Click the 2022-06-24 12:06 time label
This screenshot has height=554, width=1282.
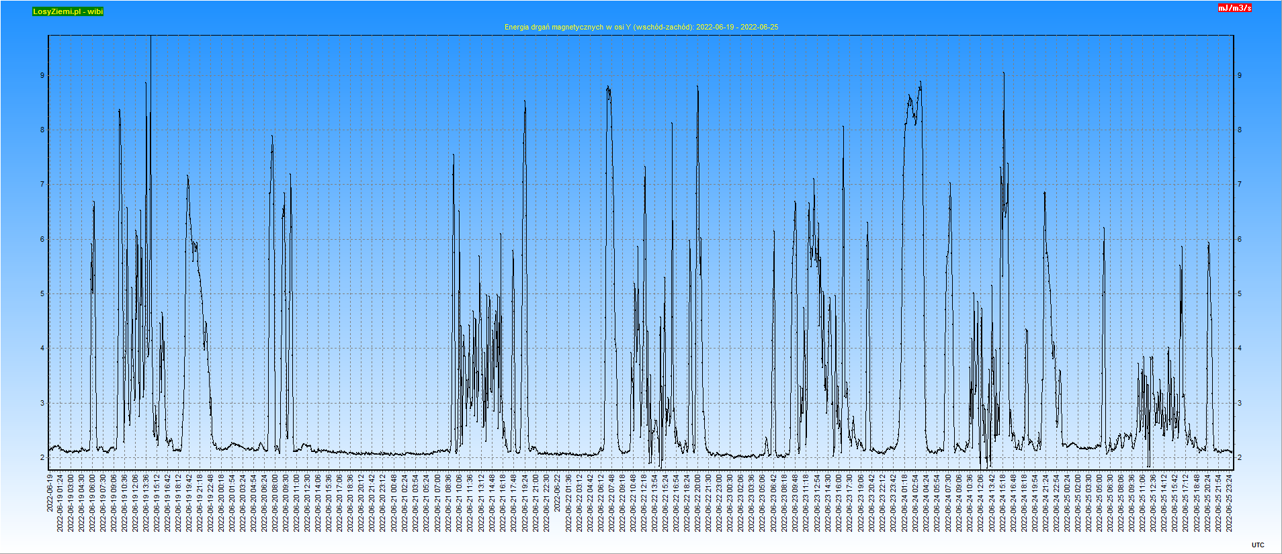pos(980,503)
